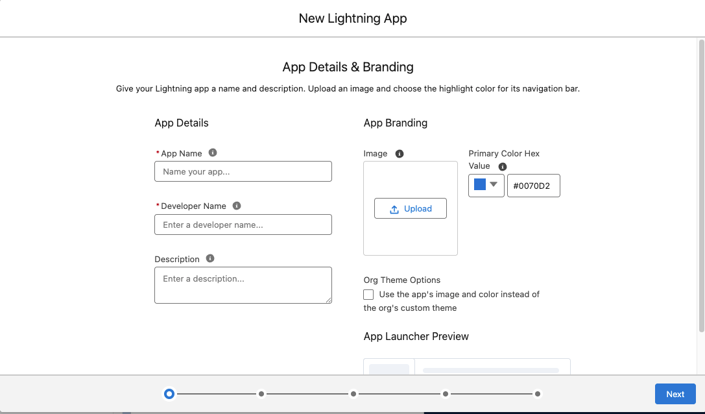Screen dimensions: 705x414
Task: Select the second wizard step marker
Action: [x=261, y=393]
